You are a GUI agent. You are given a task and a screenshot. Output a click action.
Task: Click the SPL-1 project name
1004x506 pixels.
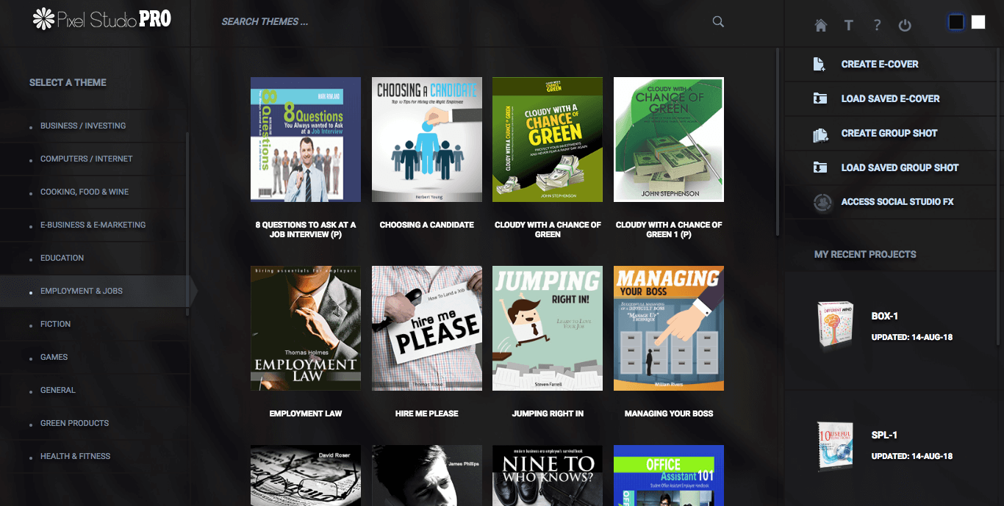click(x=884, y=435)
